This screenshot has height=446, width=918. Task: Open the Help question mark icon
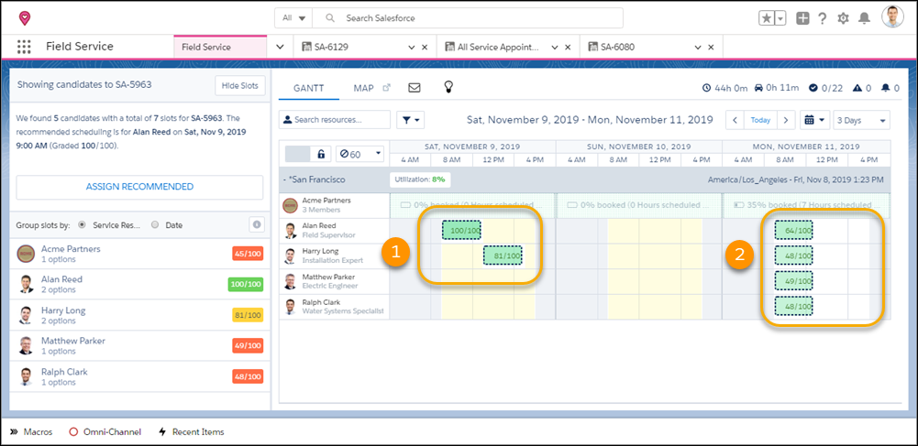(823, 18)
